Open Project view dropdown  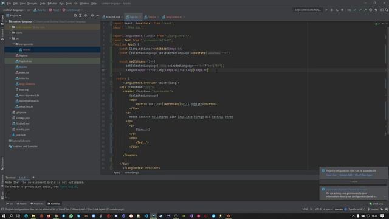(13, 16)
